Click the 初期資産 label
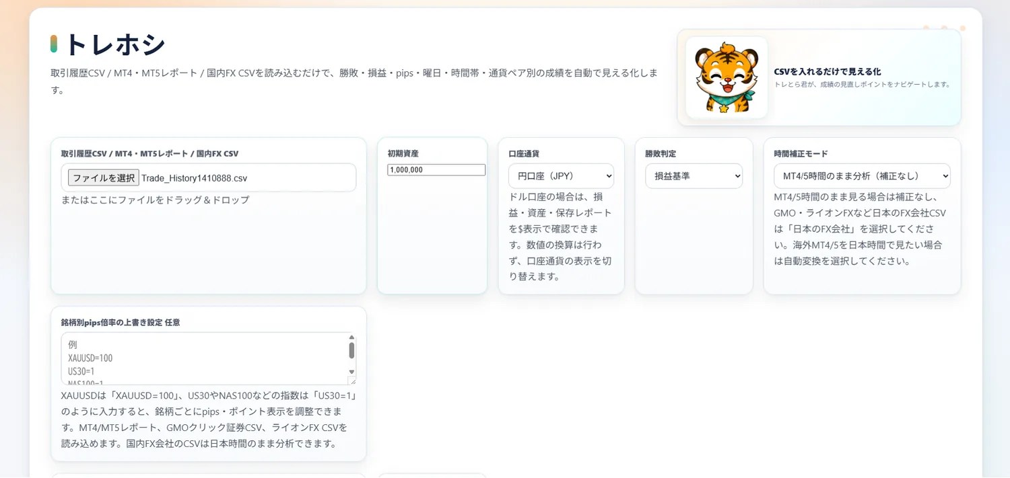 (x=403, y=154)
